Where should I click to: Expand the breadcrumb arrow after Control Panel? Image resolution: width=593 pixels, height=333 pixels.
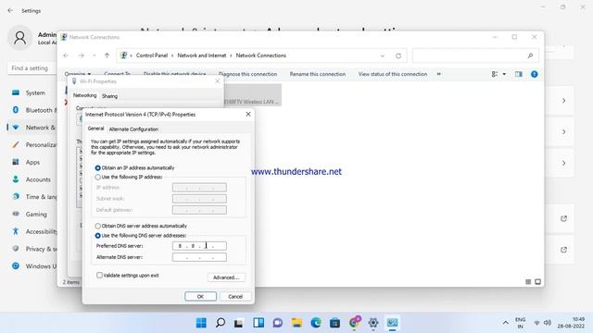click(172, 55)
